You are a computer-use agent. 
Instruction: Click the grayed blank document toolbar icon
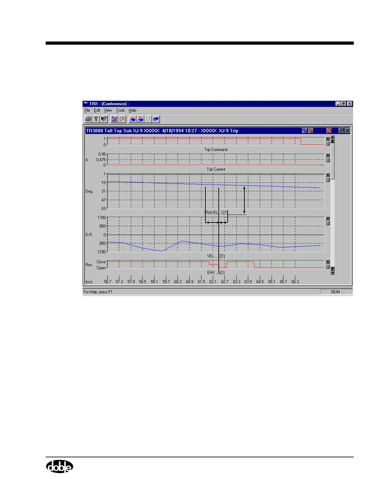click(148, 119)
